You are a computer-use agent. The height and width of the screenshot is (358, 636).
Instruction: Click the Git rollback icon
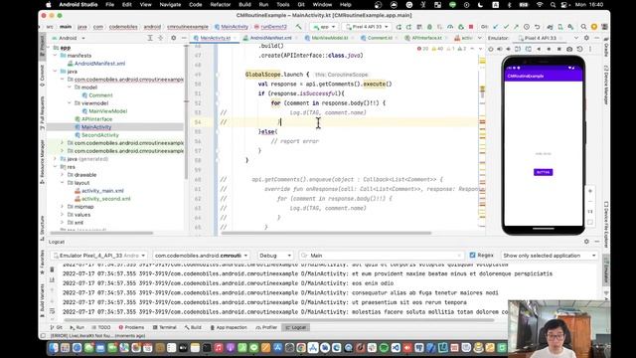click(537, 27)
